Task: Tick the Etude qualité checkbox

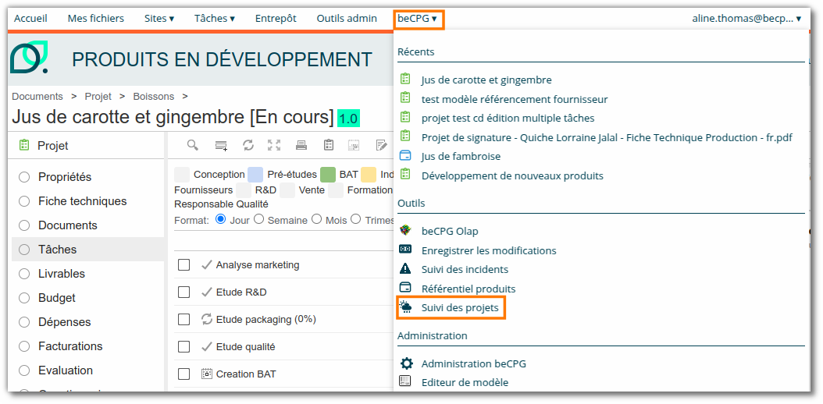Action: coord(183,347)
